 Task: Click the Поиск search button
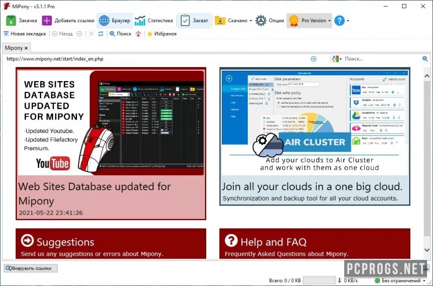tap(120, 34)
